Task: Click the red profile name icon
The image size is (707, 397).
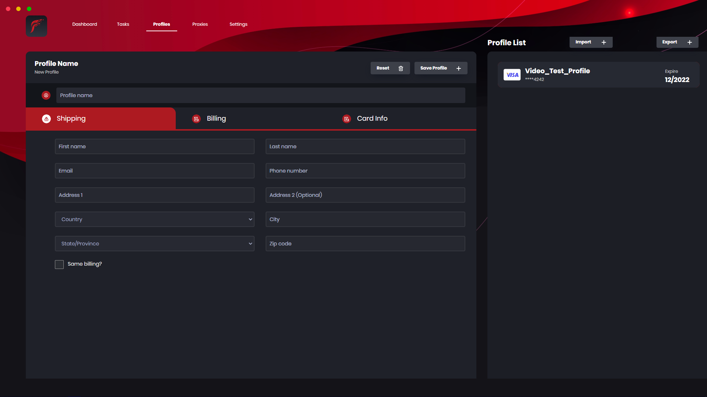Action: click(46, 95)
